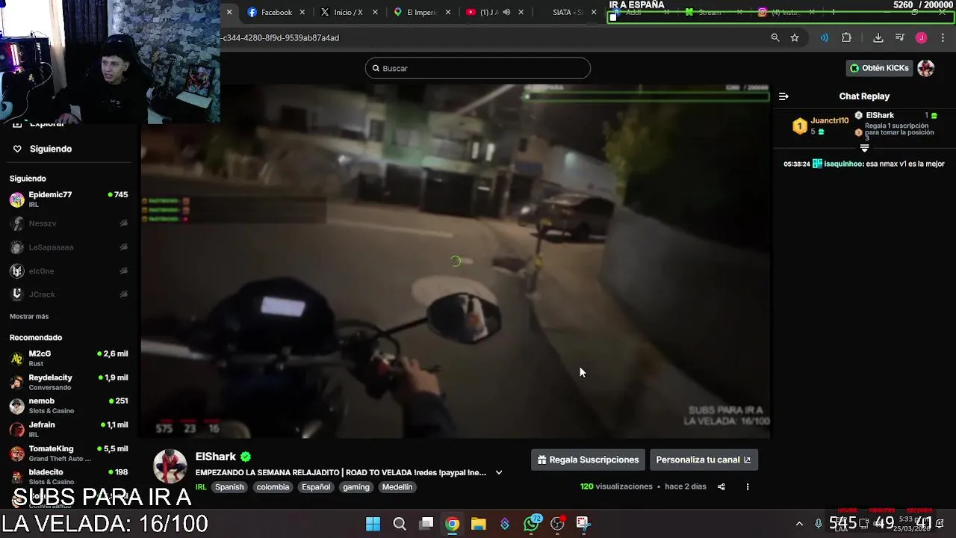This screenshot has width=956, height=538.
Task: Open M2cG recommended channel
Action: coord(69,358)
